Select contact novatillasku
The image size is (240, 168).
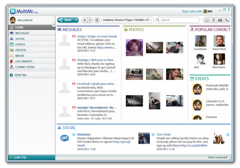pos(200,43)
